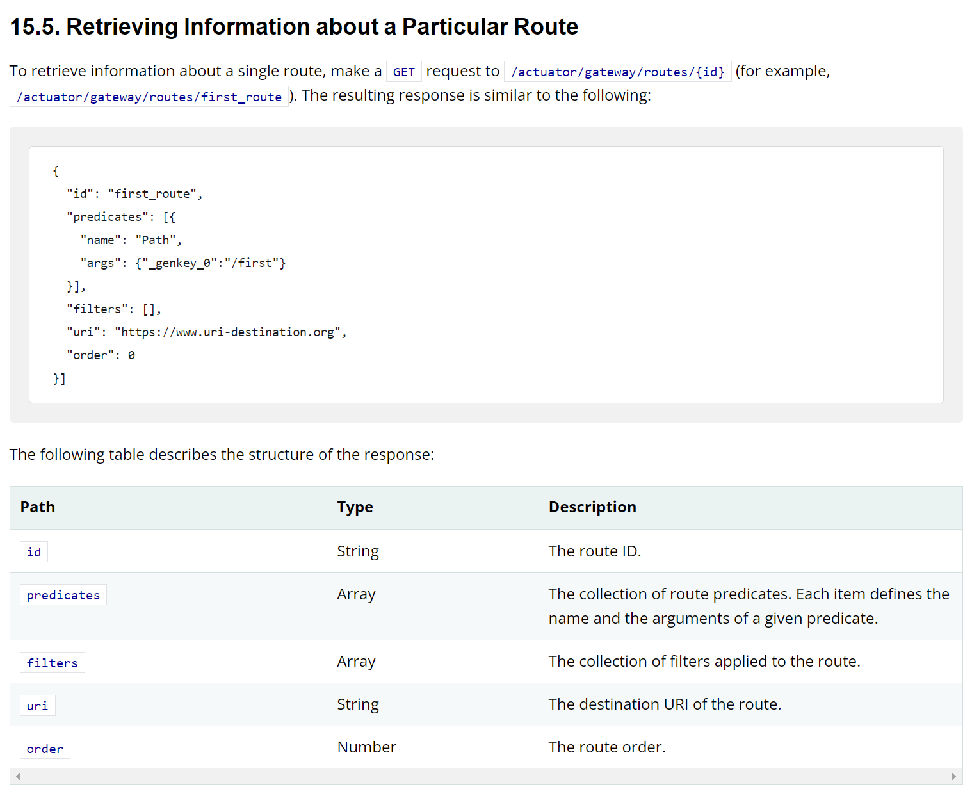Click the Number type cell
The width and height of the screenshot is (972, 796).
pos(366,747)
